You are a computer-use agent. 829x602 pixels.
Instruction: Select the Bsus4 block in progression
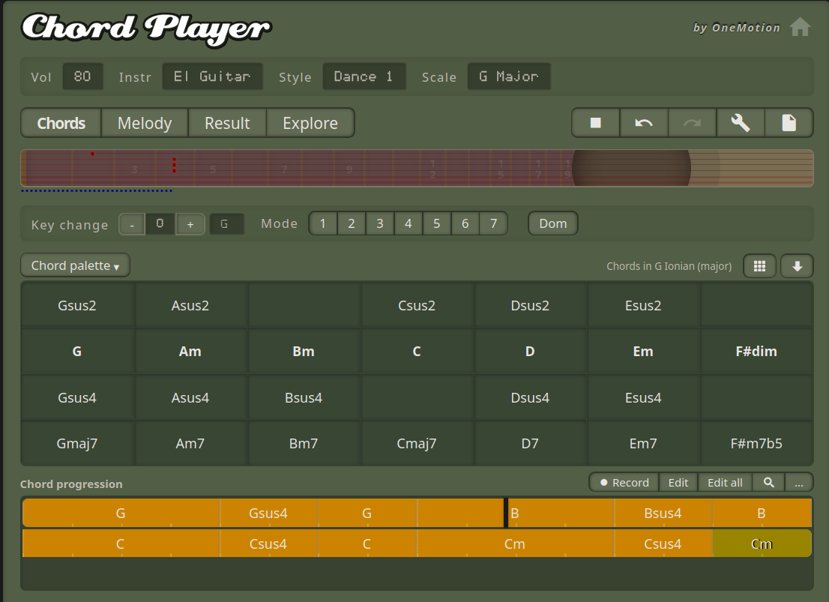pyautogui.click(x=663, y=513)
